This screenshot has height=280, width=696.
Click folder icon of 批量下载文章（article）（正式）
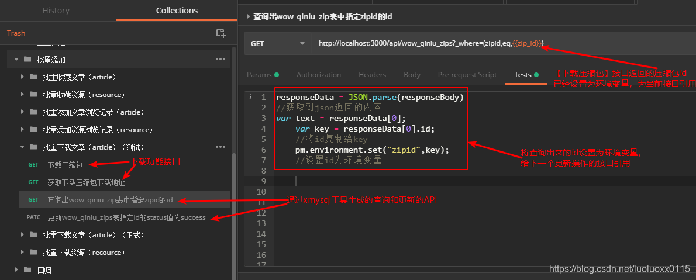[33, 235]
